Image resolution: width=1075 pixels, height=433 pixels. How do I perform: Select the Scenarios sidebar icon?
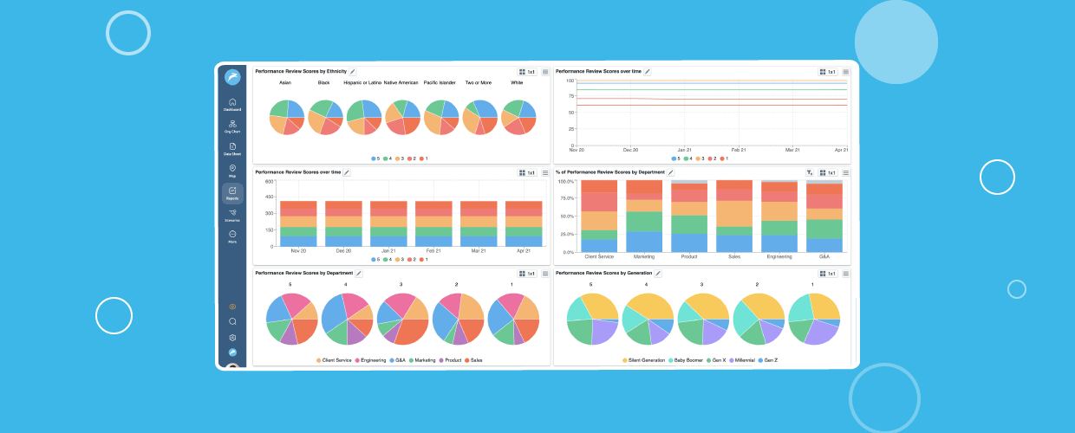[232, 214]
